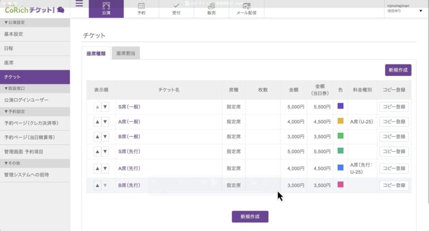Screen dimensions: 429x231
Task: Move B席(先行) up with the up arrow
Action: [97, 185]
